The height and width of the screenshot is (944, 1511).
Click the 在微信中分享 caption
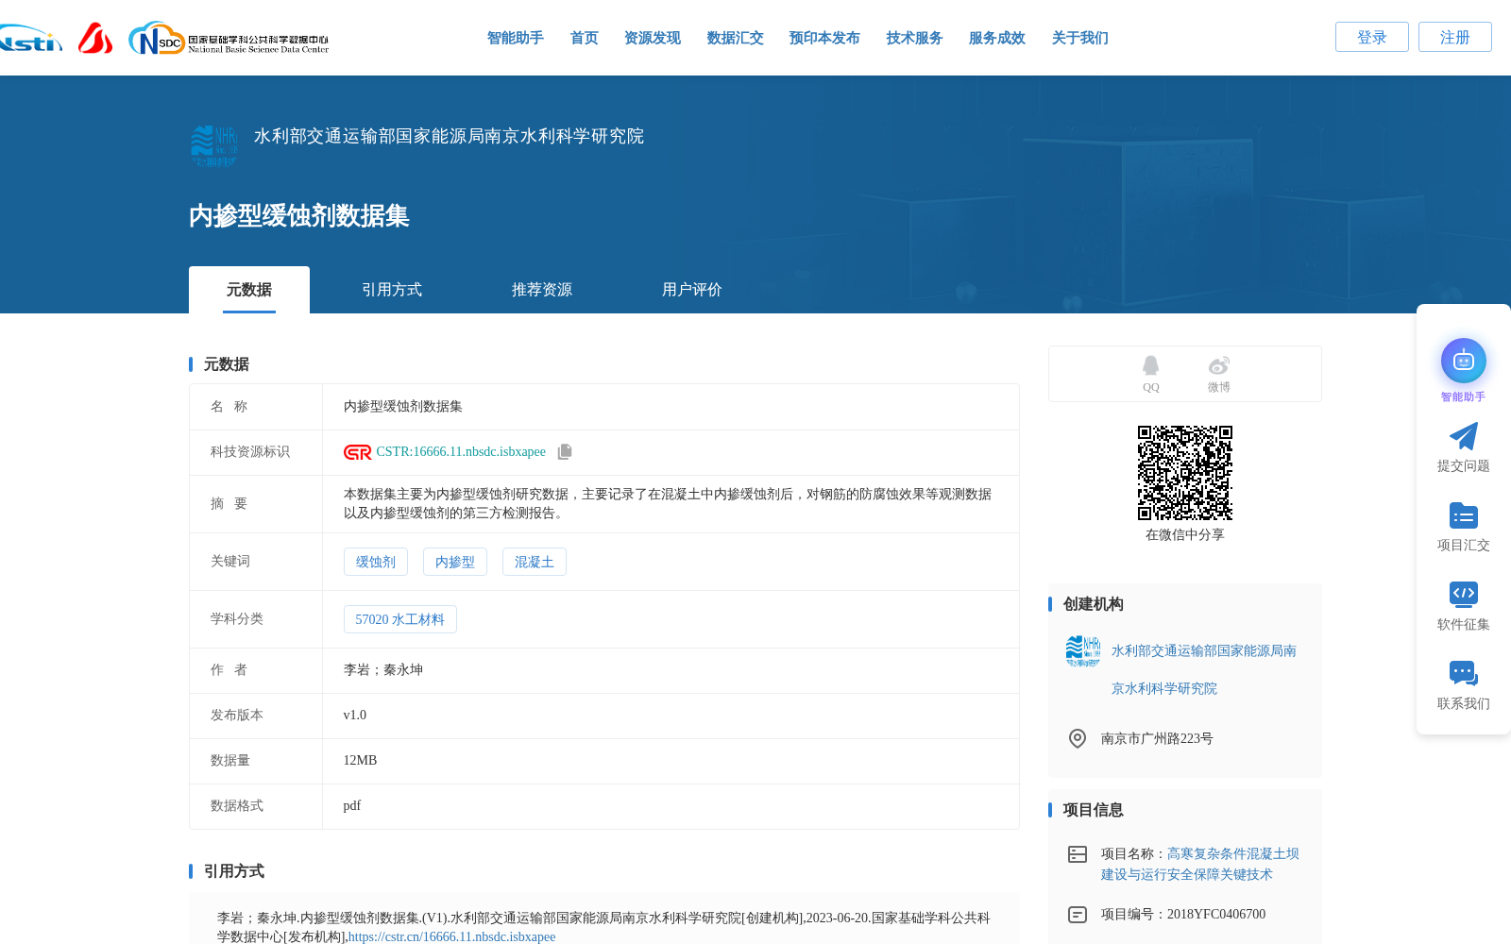[1185, 535]
